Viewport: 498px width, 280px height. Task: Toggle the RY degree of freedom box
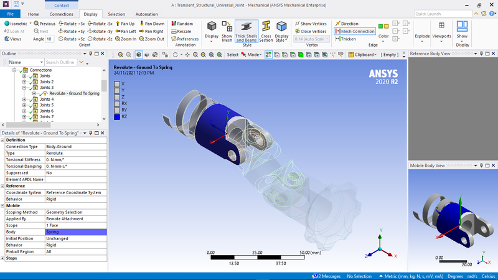117,110
